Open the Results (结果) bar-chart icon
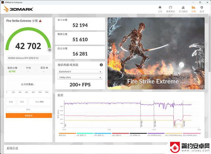The image size is (211, 154). [x=194, y=7]
